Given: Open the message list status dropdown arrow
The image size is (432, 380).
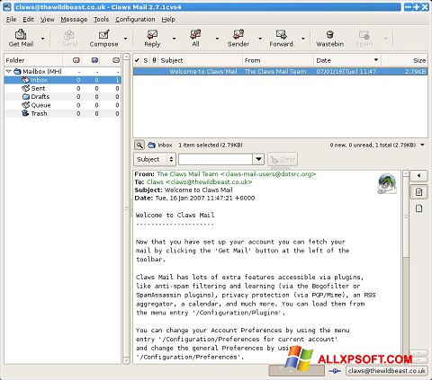Looking at the screenshot, I should (422, 145).
